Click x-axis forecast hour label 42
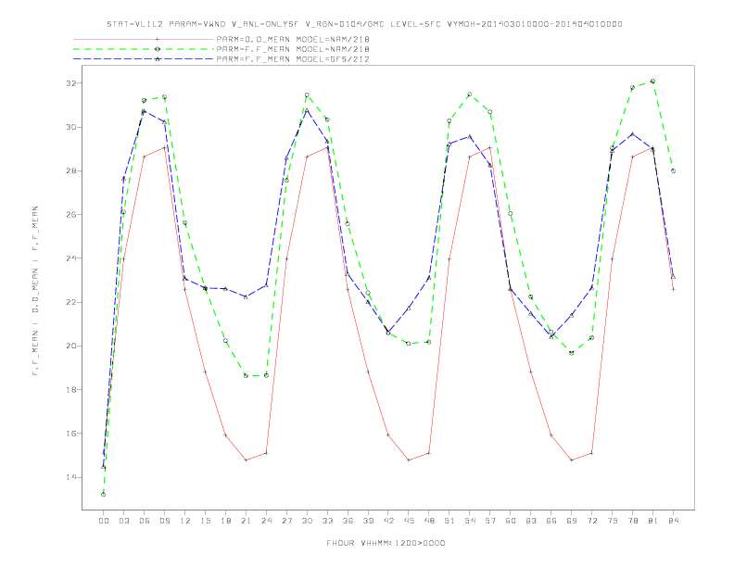Viewport: 734px width, 567px height. tap(388, 521)
